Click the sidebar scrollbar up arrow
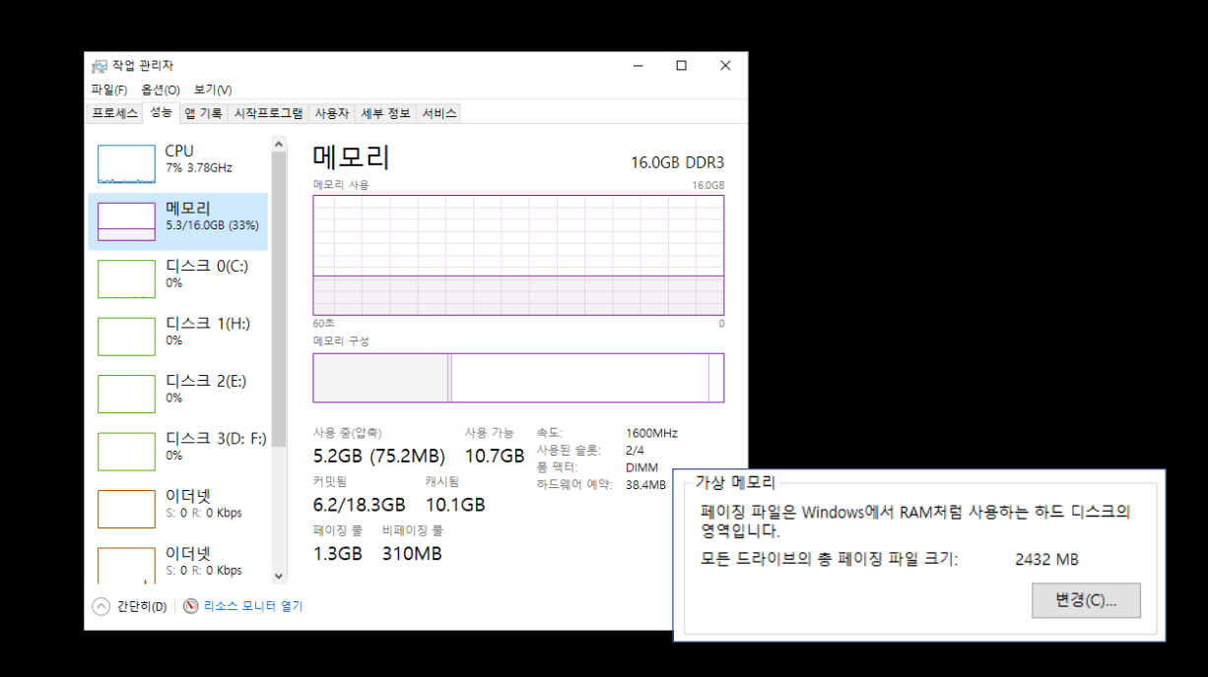 click(279, 145)
